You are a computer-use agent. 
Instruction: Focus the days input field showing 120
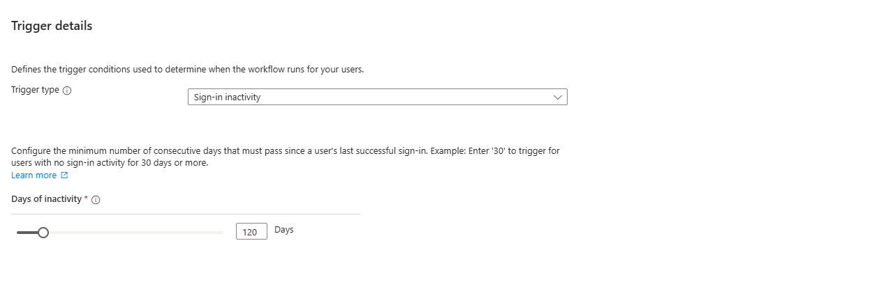251,232
